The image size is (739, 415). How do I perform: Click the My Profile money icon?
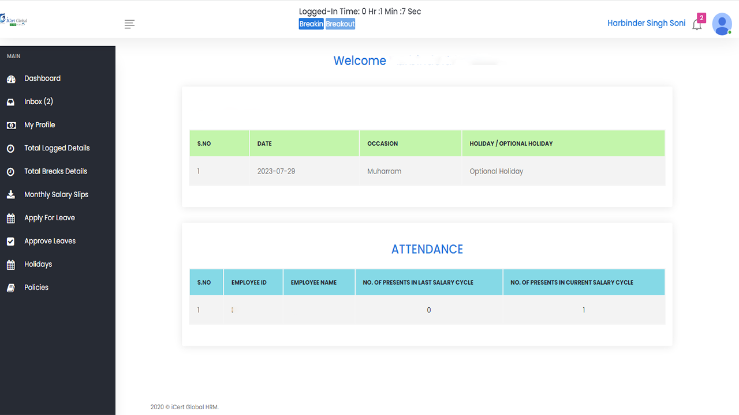11,125
